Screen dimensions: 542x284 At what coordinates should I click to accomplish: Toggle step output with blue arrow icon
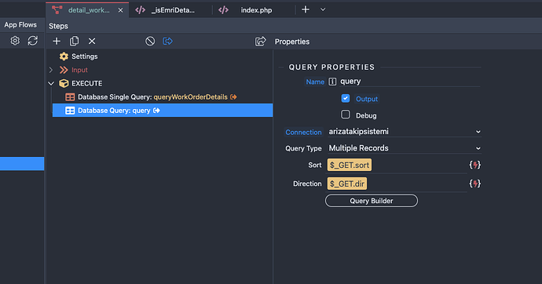click(x=167, y=42)
